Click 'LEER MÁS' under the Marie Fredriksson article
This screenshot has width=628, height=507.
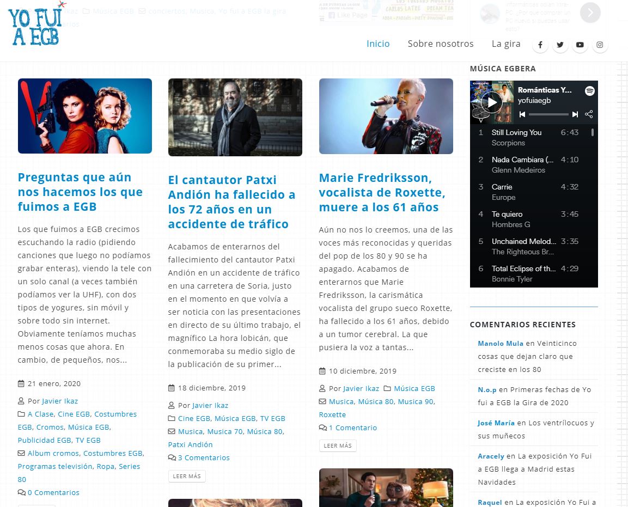click(x=337, y=445)
